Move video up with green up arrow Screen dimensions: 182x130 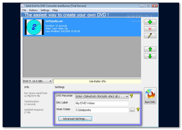click(x=150, y=49)
